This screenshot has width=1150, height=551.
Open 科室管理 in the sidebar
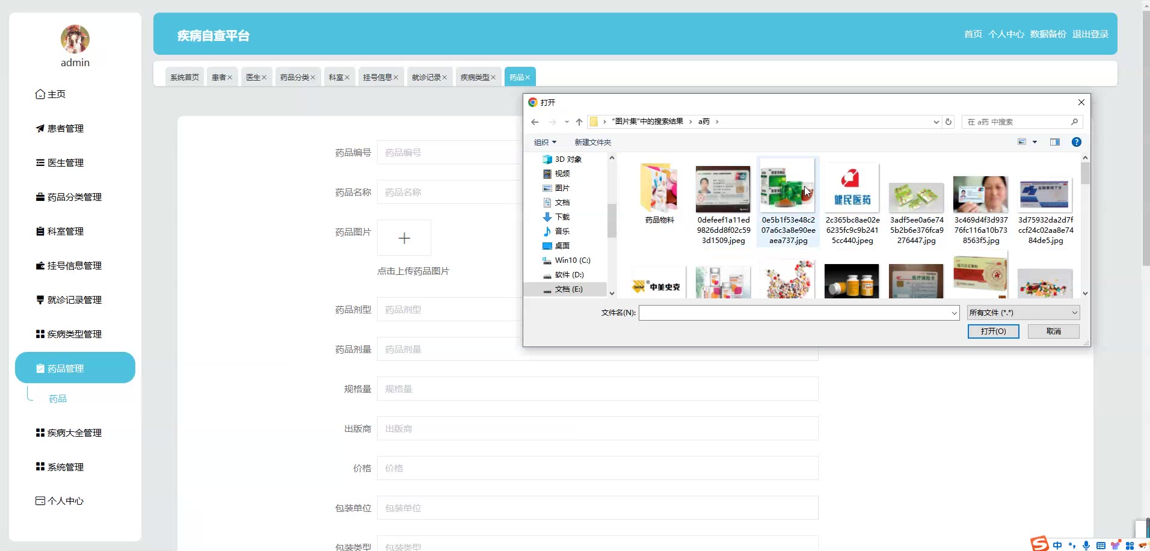[x=60, y=231]
